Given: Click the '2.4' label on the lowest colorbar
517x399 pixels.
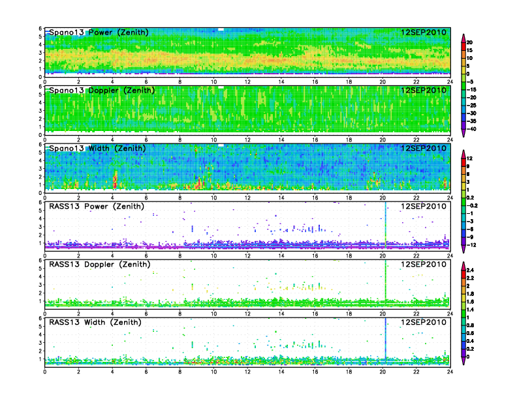Looking at the screenshot, I should point(471,271).
